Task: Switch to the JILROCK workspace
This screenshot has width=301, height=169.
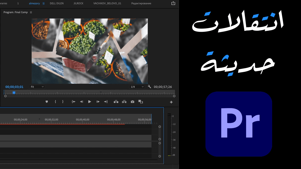Action: click(x=79, y=4)
